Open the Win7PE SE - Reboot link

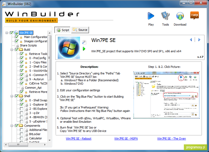(79, 139)
